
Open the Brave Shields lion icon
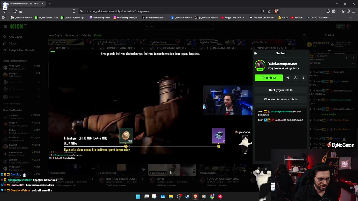click(276, 11)
